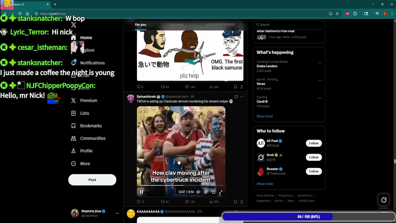Image resolution: width=396 pixels, height=223 pixels.
Task: Open the Drake London trending topic
Action: (x=267, y=66)
